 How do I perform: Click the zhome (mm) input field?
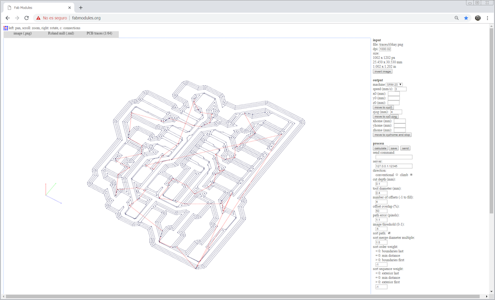pyautogui.click(x=399, y=130)
